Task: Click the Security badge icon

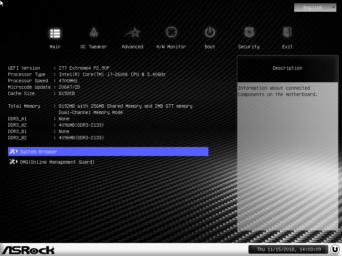Action: pyautogui.click(x=249, y=32)
